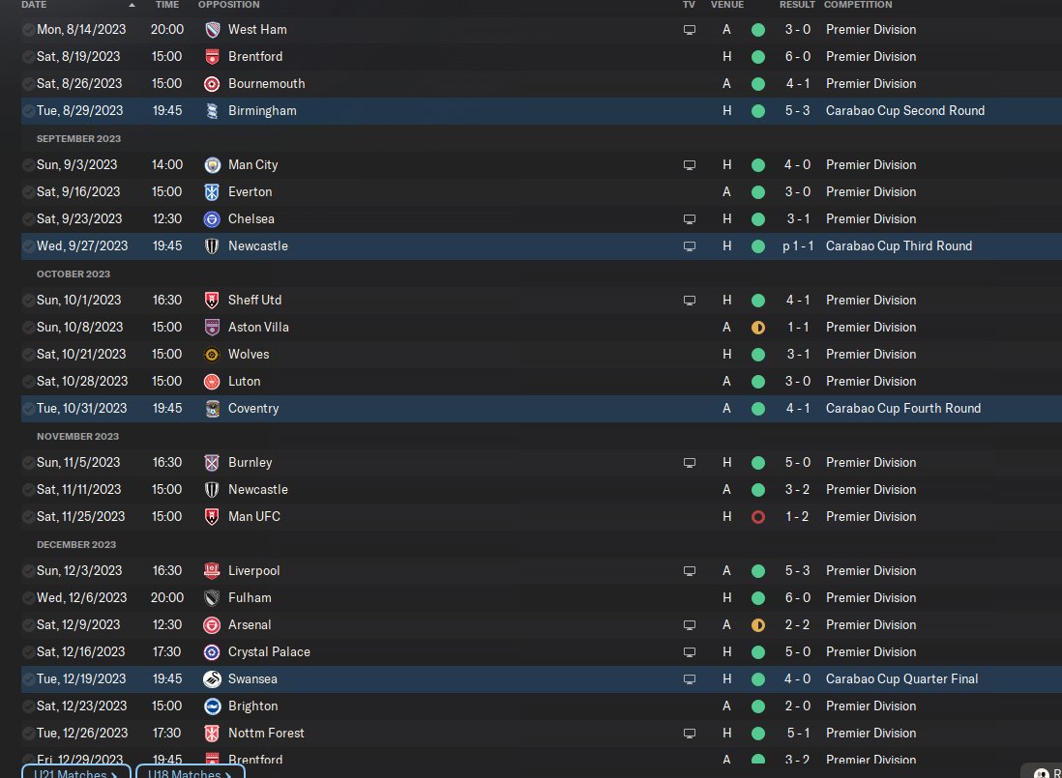The height and width of the screenshot is (778, 1062).
Task: Click the Aston Villa club badge
Action: coord(213,328)
